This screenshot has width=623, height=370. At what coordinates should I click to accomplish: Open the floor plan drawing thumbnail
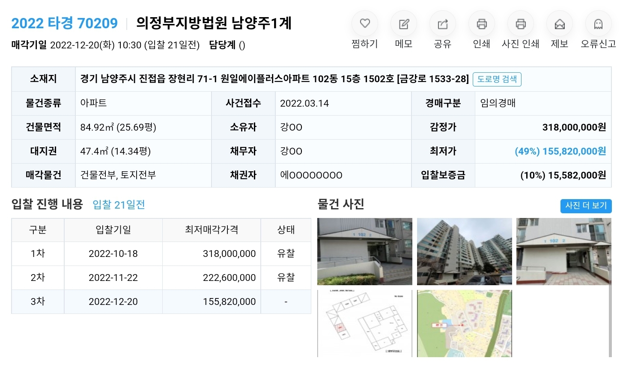pos(365,323)
